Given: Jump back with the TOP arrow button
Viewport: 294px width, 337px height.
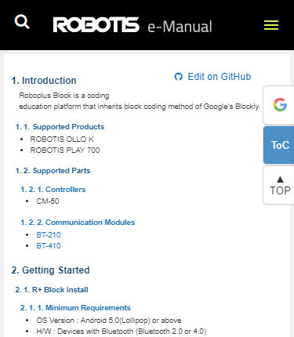Looking at the screenshot, I should 280,185.
